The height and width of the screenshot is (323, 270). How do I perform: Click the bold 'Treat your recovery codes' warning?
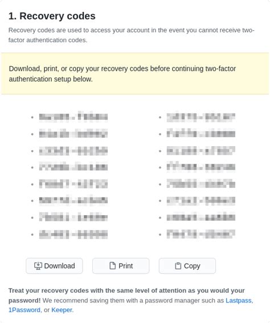pos(126,296)
